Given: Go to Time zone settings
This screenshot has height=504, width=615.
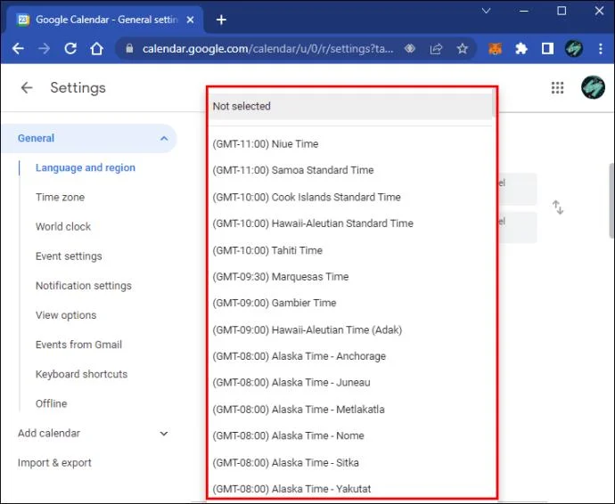Looking at the screenshot, I should tap(60, 197).
